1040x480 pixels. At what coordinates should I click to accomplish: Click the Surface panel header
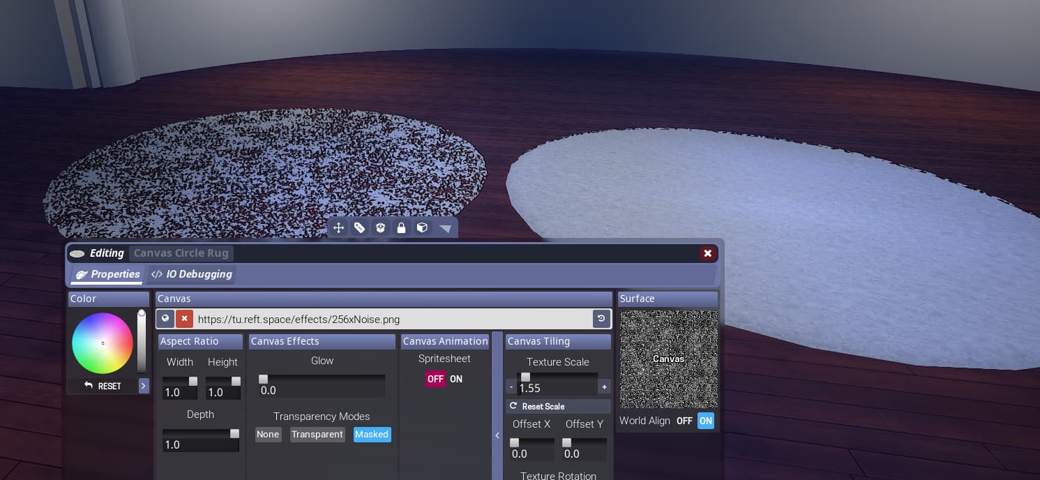pos(668,299)
